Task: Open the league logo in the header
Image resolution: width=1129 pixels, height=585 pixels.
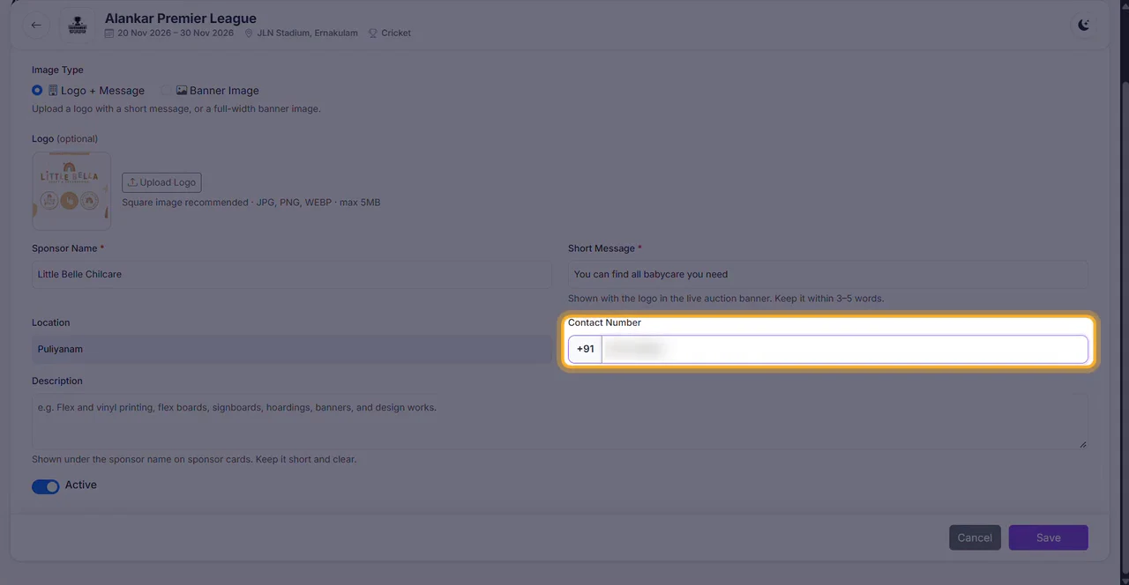Action: (x=78, y=25)
